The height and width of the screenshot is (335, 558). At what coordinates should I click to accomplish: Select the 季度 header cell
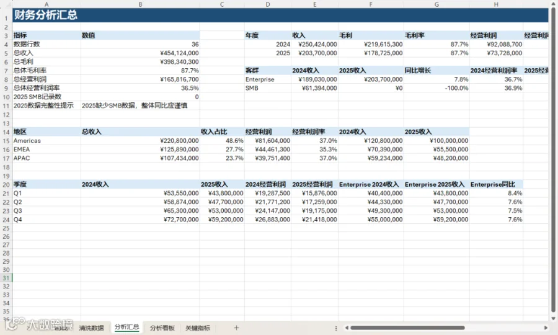46,184
